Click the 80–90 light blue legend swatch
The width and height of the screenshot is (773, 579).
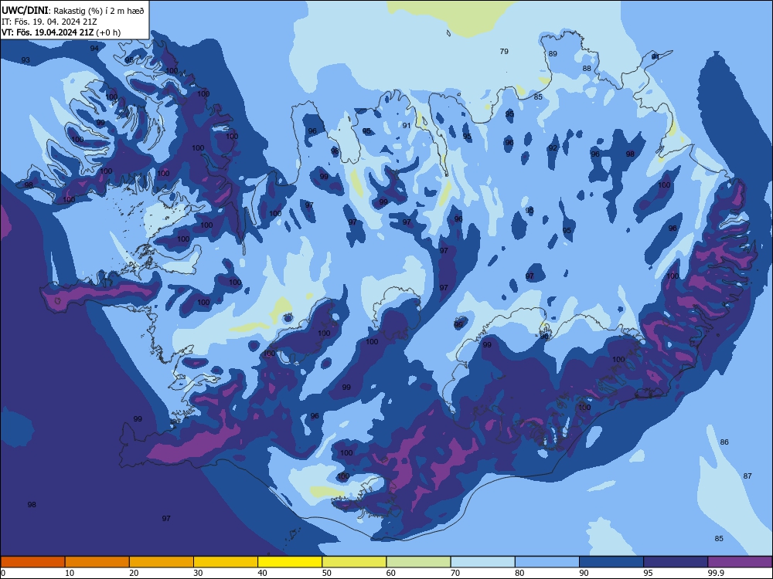(547, 562)
